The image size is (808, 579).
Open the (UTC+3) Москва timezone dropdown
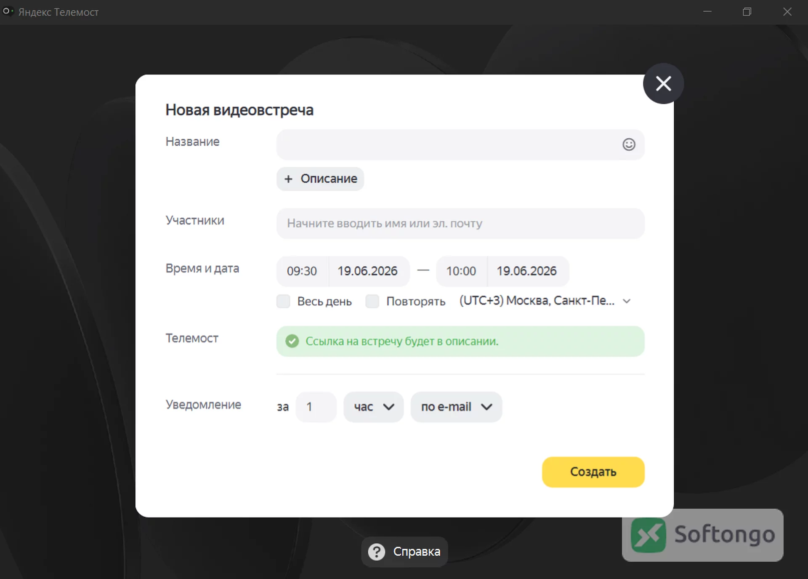(545, 301)
